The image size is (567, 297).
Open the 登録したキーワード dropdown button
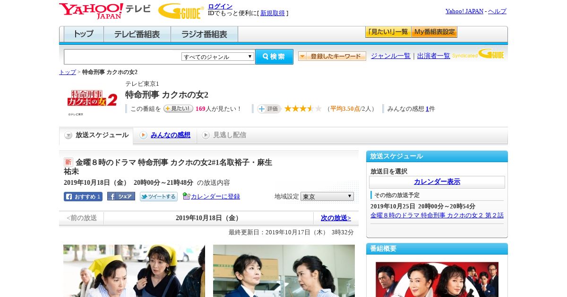[x=332, y=56]
